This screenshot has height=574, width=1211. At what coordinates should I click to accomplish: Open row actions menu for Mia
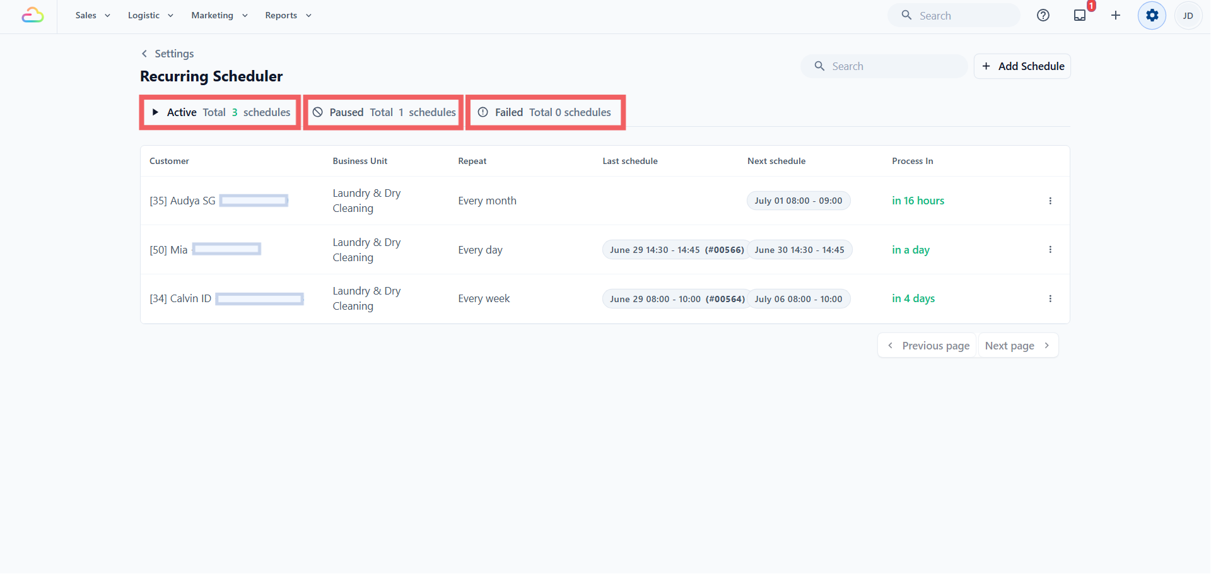pos(1050,250)
